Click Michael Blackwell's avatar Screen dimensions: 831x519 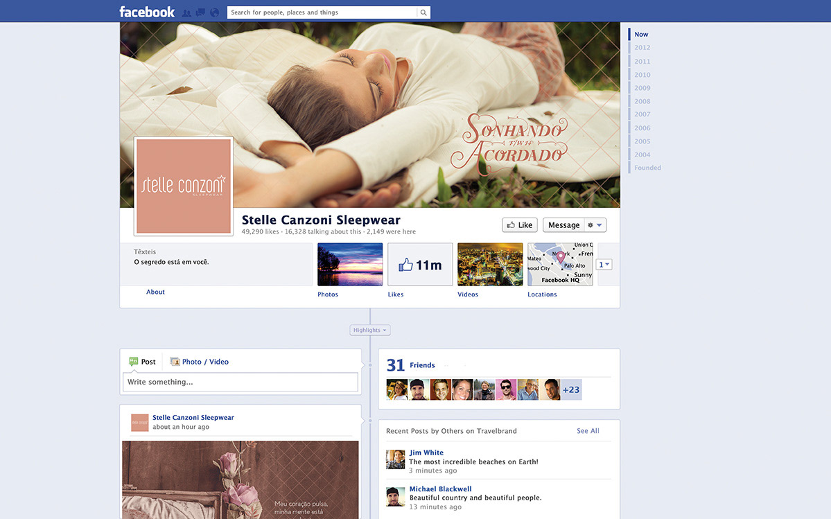(x=395, y=497)
